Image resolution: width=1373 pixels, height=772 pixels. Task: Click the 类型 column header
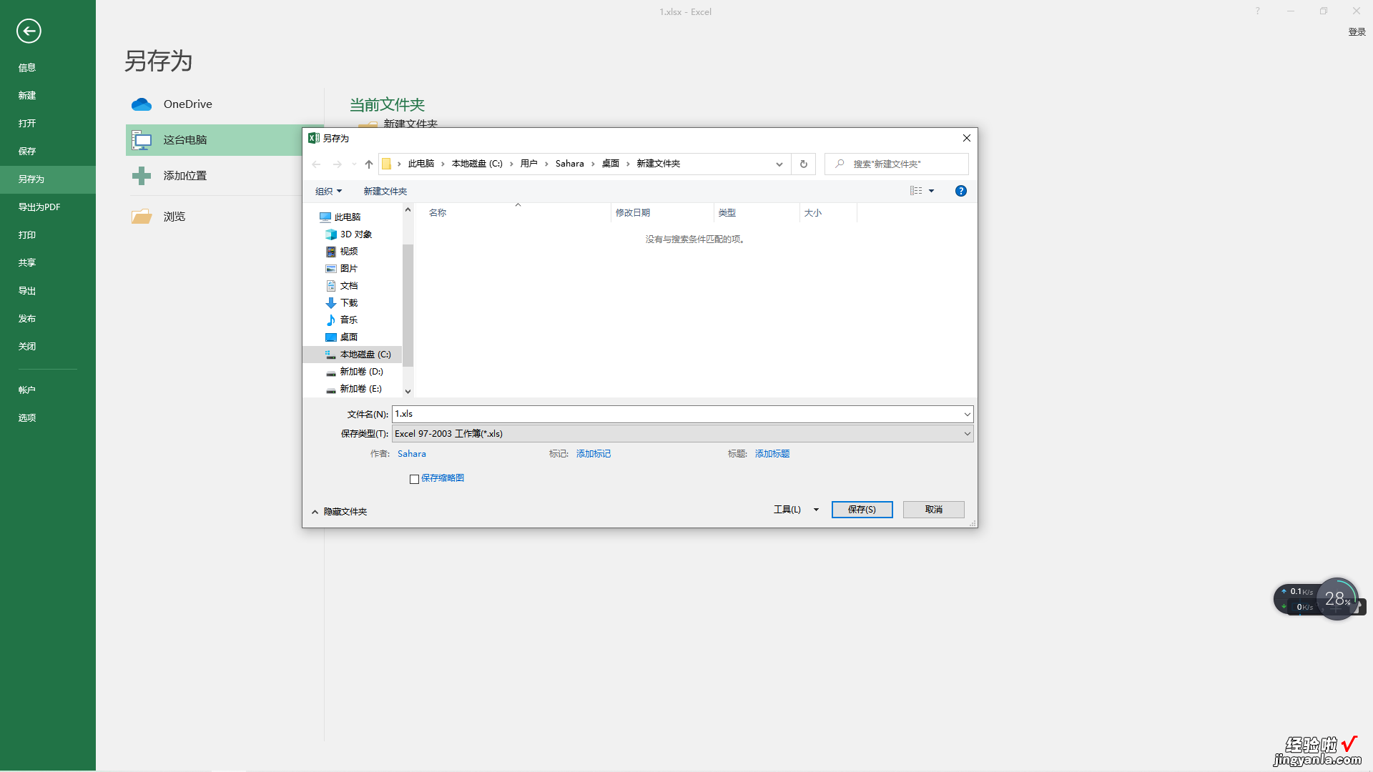[757, 213]
